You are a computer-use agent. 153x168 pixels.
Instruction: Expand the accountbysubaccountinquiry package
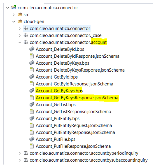tap(20, 160)
